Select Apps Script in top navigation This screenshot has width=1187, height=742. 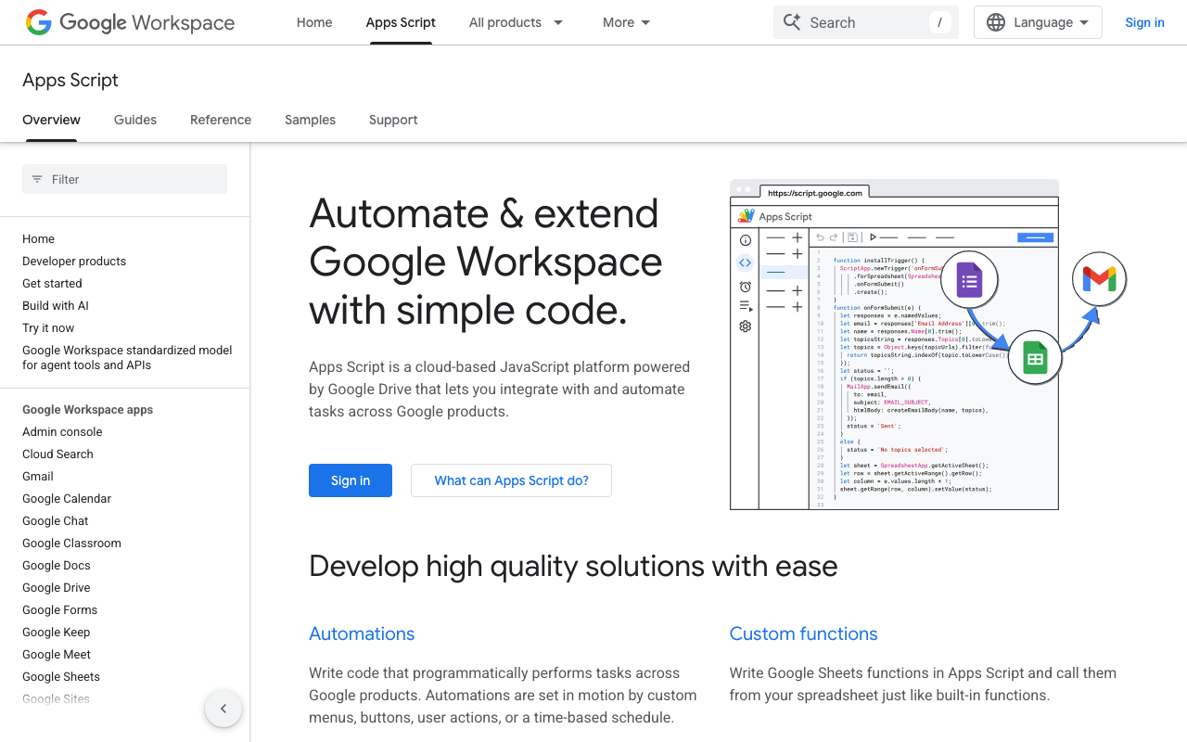coord(401,22)
